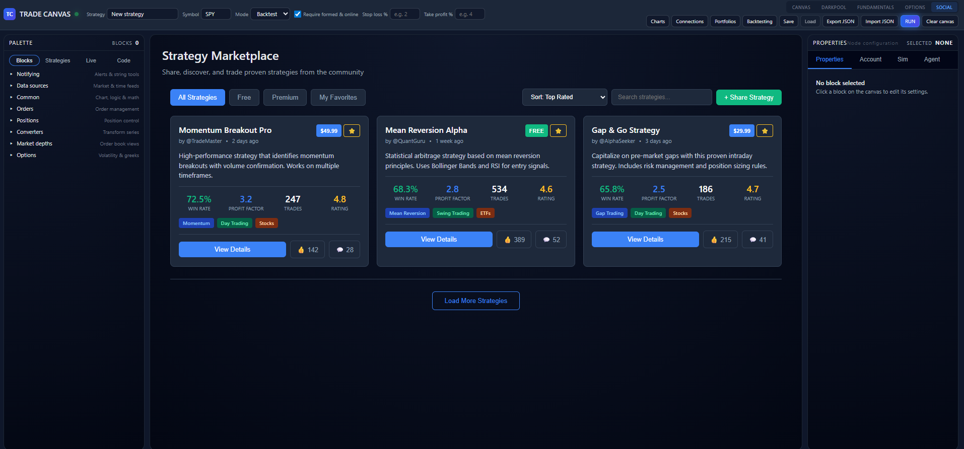Like Gap & Go Strategy thumbs-up 215

tap(720, 240)
